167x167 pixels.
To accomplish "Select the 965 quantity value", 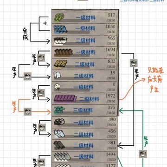I will click(112, 38).
